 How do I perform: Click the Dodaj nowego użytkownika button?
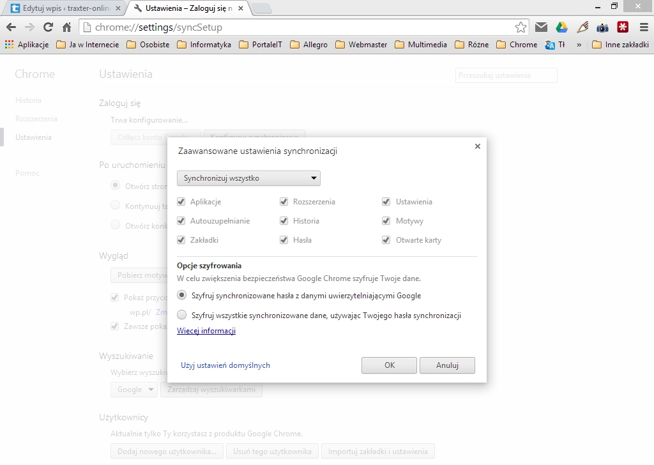click(x=167, y=451)
